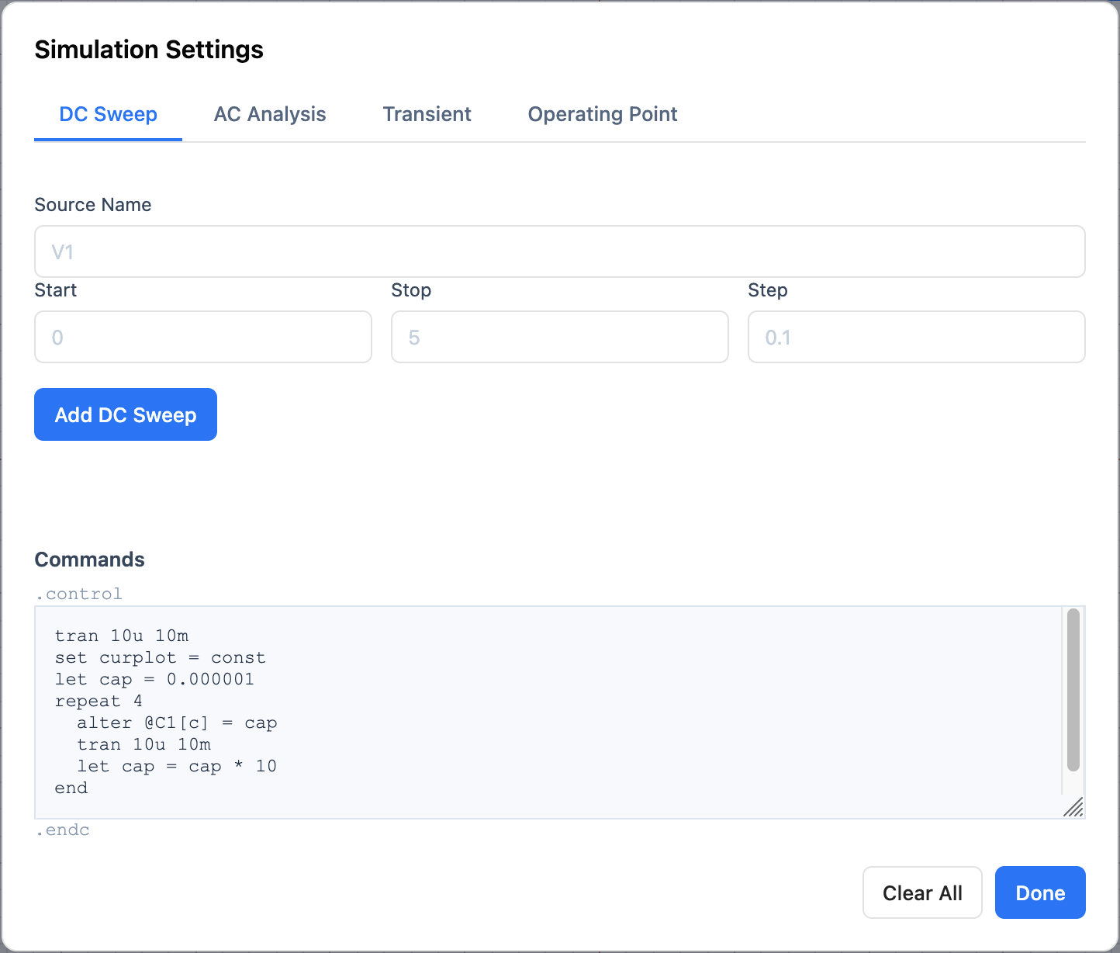This screenshot has width=1120, height=953.
Task: Go to Operating Point tab
Action: [603, 114]
